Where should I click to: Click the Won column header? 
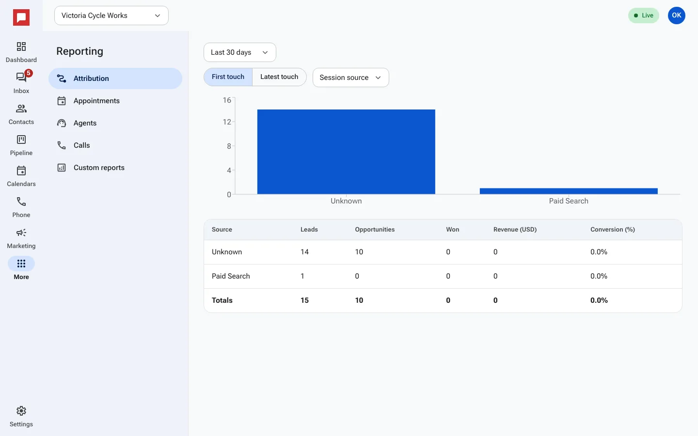click(453, 230)
